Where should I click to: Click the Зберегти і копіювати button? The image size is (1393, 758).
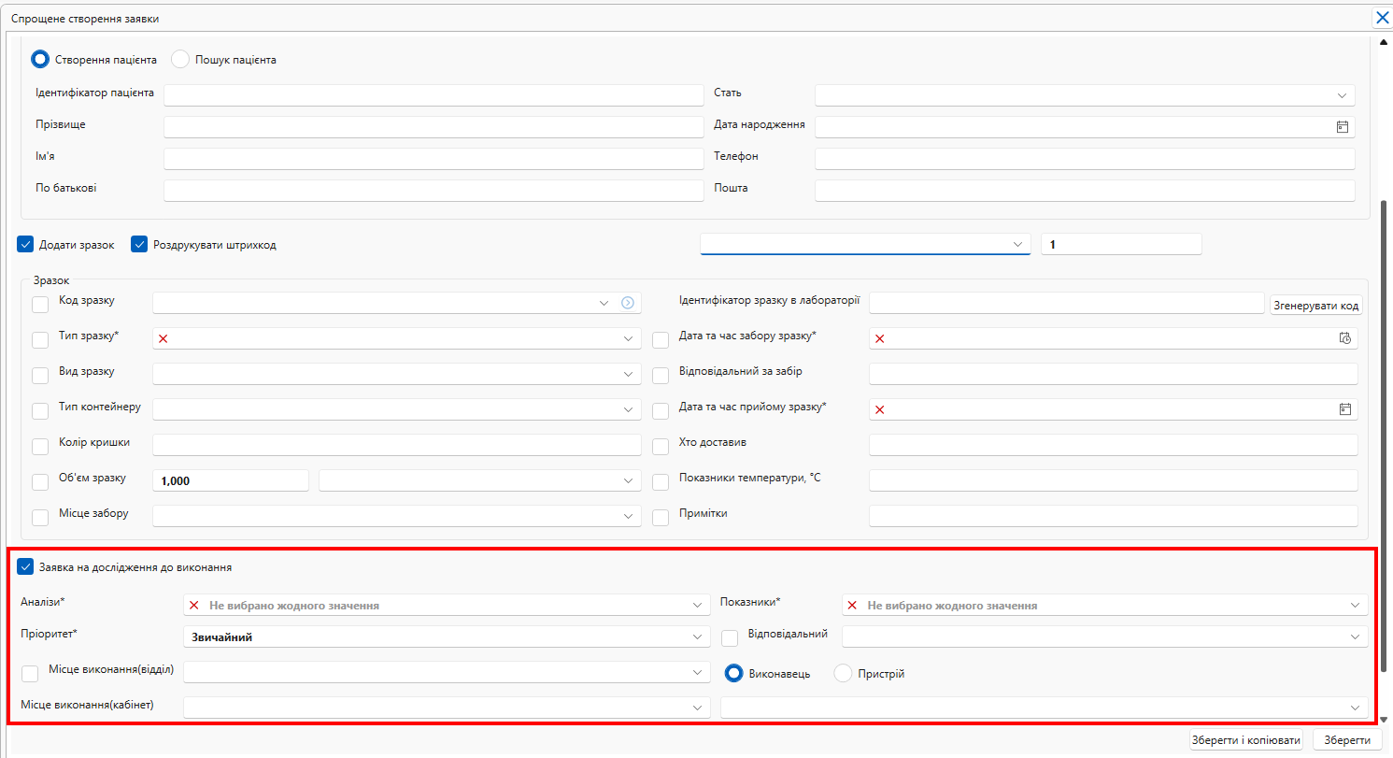point(1246,740)
